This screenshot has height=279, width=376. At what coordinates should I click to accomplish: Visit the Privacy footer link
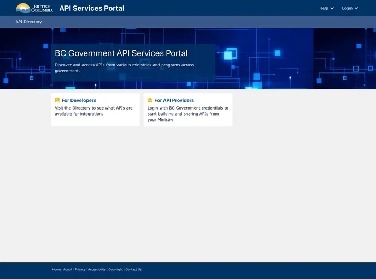[x=80, y=269]
